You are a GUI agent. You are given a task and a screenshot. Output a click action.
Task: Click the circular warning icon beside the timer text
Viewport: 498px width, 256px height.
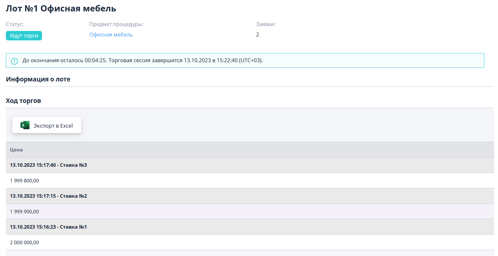pos(14,61)
